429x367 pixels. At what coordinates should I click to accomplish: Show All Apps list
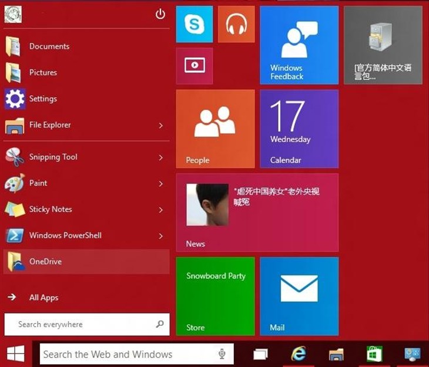tap(33, 297)
